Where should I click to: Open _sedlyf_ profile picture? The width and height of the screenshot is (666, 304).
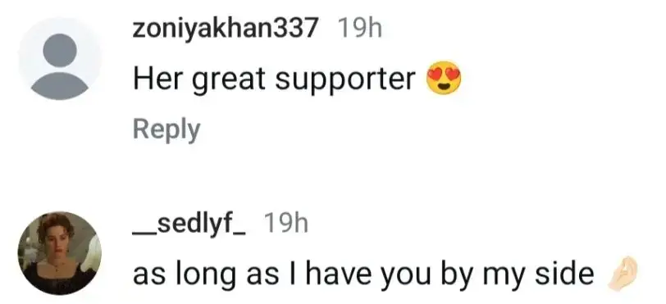click(x=60, y=253)
